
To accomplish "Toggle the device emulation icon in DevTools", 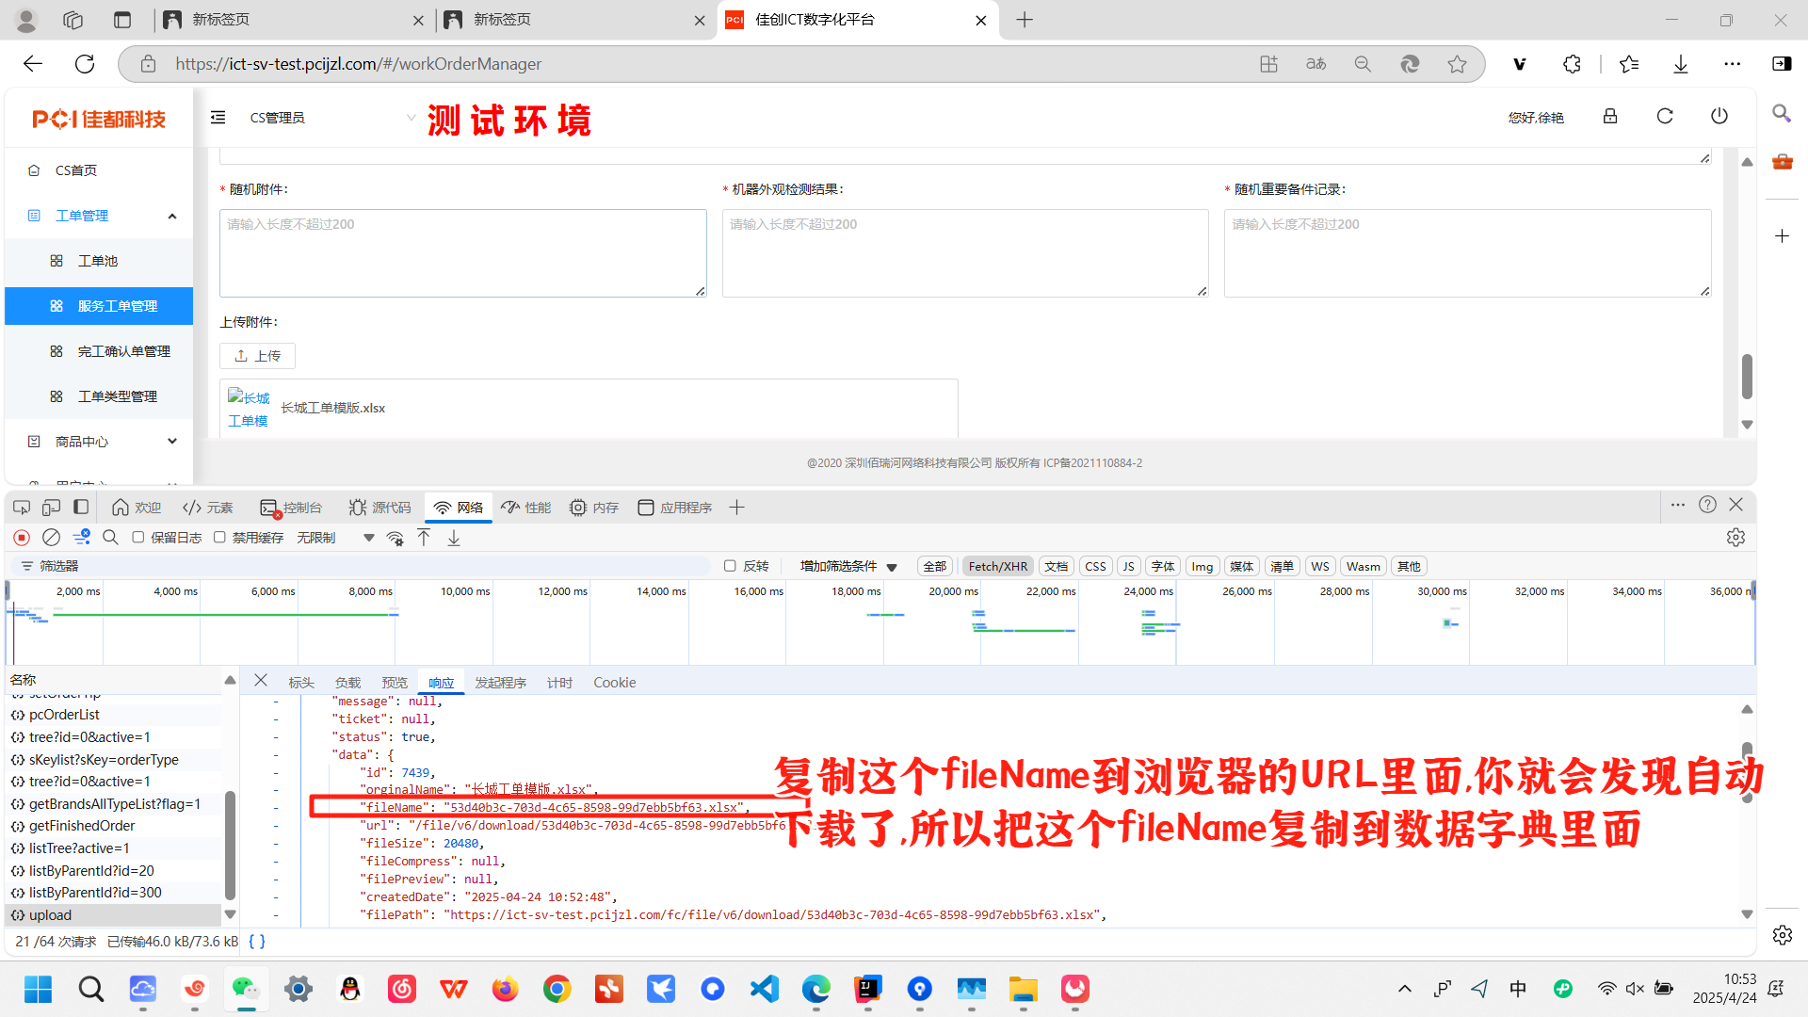I will [51, 508].
